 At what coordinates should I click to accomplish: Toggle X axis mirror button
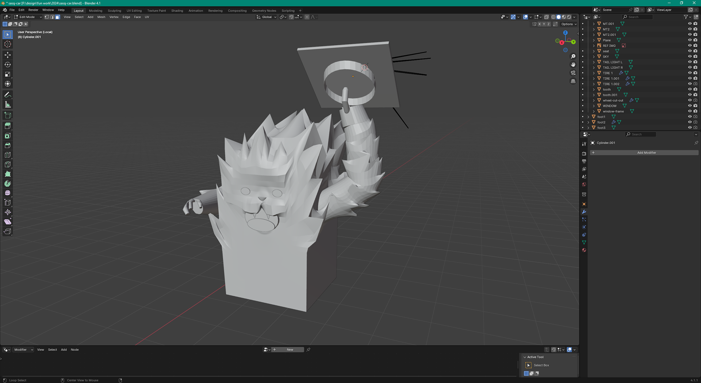point(539,24)
